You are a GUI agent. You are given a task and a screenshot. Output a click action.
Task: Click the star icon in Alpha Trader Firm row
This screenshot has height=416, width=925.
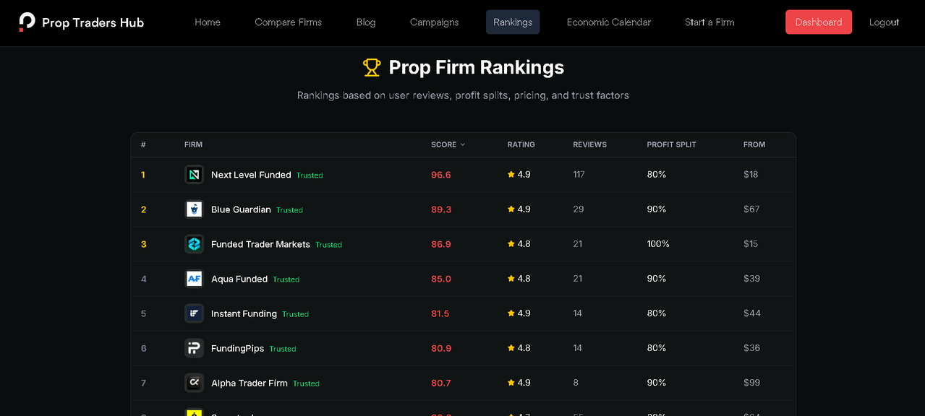511,382
